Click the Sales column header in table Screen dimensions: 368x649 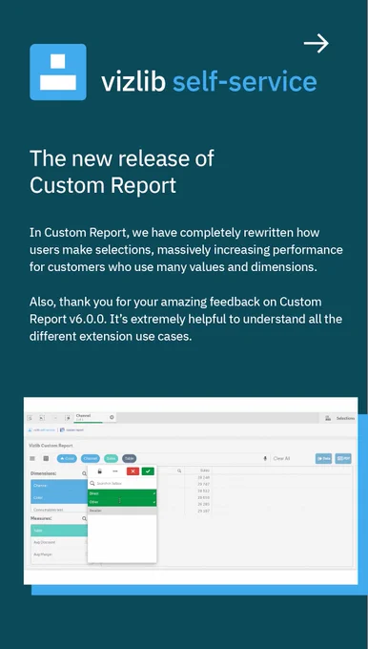(x=204, y=471)
